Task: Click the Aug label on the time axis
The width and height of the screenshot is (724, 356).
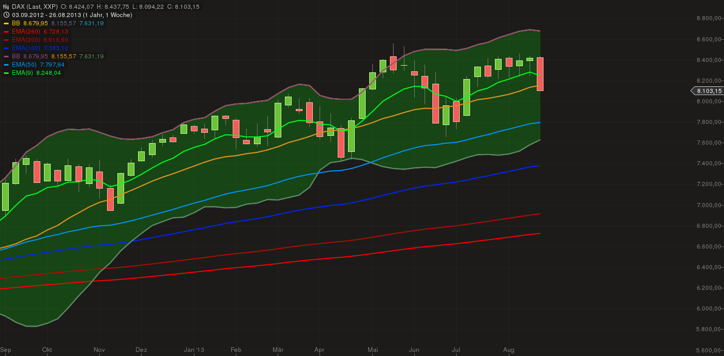Action: 509,350
